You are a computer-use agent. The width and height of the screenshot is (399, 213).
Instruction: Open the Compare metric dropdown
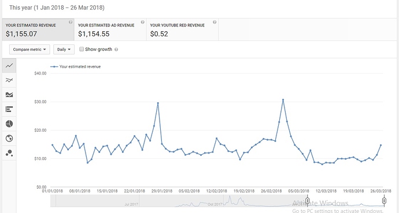pyautogui.click(x=29, y=50)
